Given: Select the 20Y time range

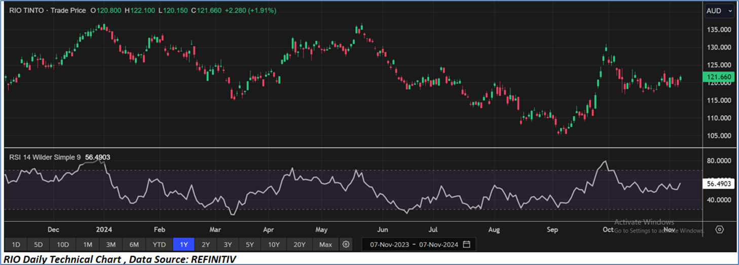Looking at the screenshot, I should (300, 245).
